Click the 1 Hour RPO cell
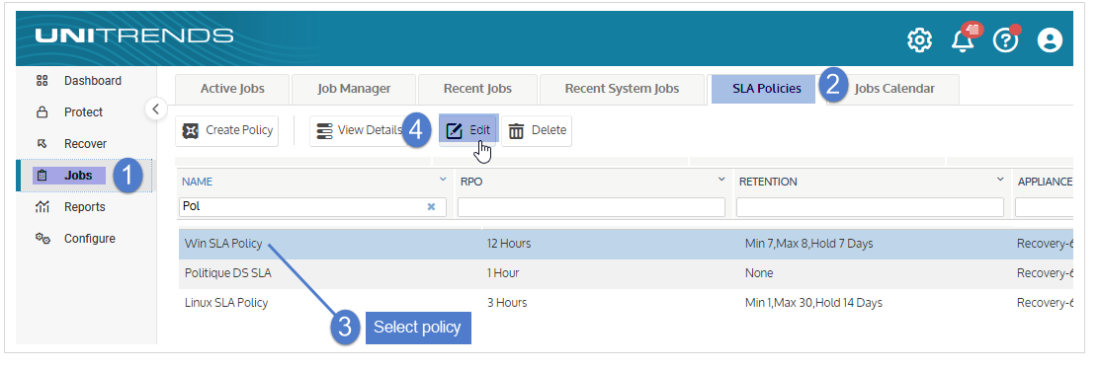This screenshot has height=368, width=1101. click(503, 273)
